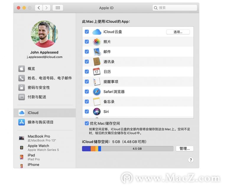227x186 pixels.
Task: Select the iCloud sidebar item
Action: click(x=45, y=113)
